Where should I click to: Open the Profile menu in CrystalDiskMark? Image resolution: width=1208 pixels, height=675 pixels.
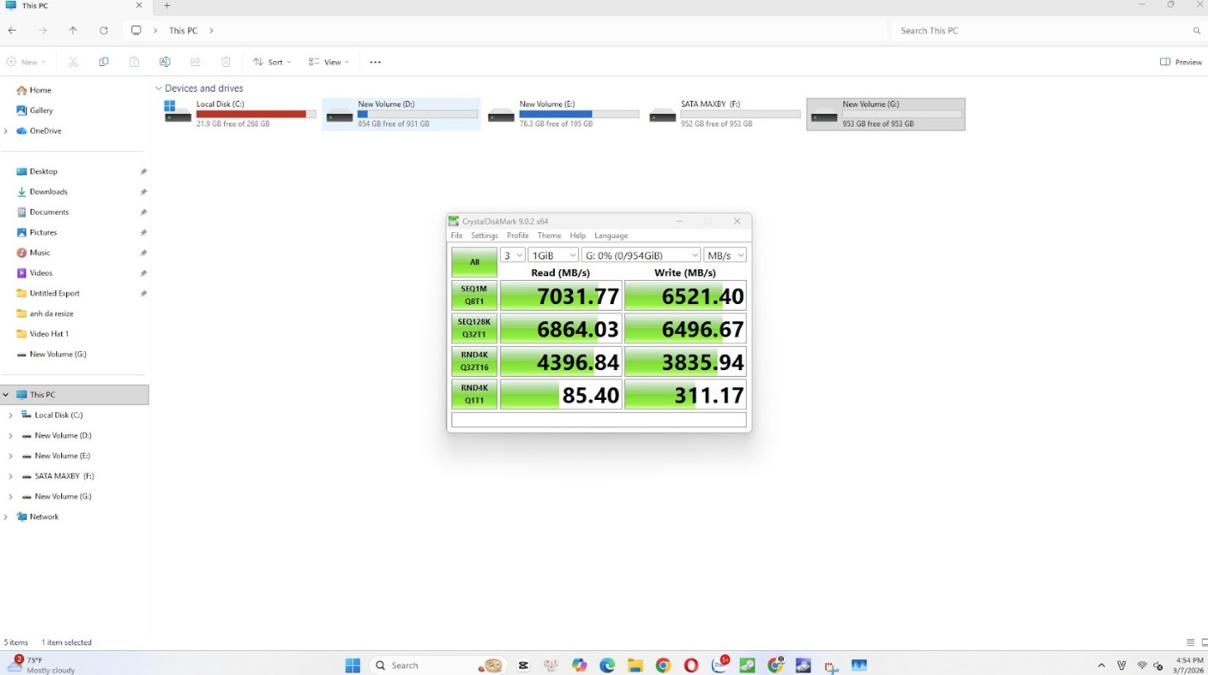click(x=518, y=235)
